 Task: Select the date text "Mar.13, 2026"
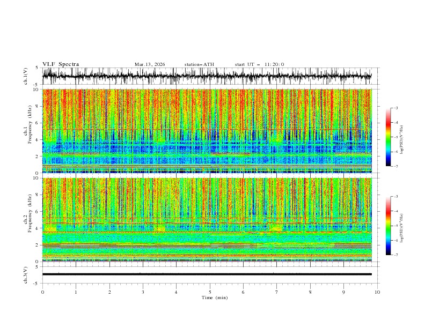click(x=150, y=64)
